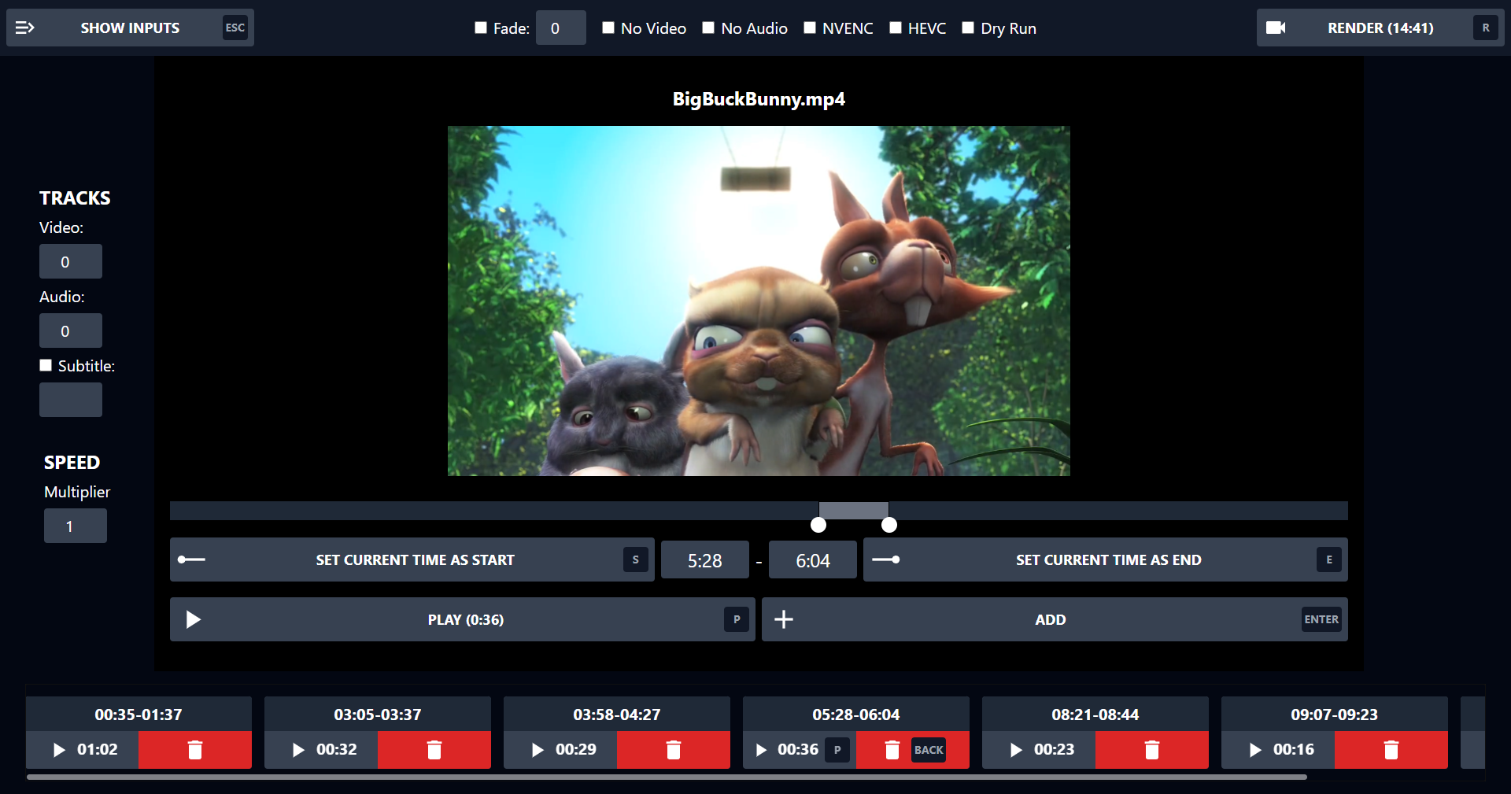Click the BigBuckBunny video preview
This screenshot has width=1511, height=794.
[x=759, y=301]
